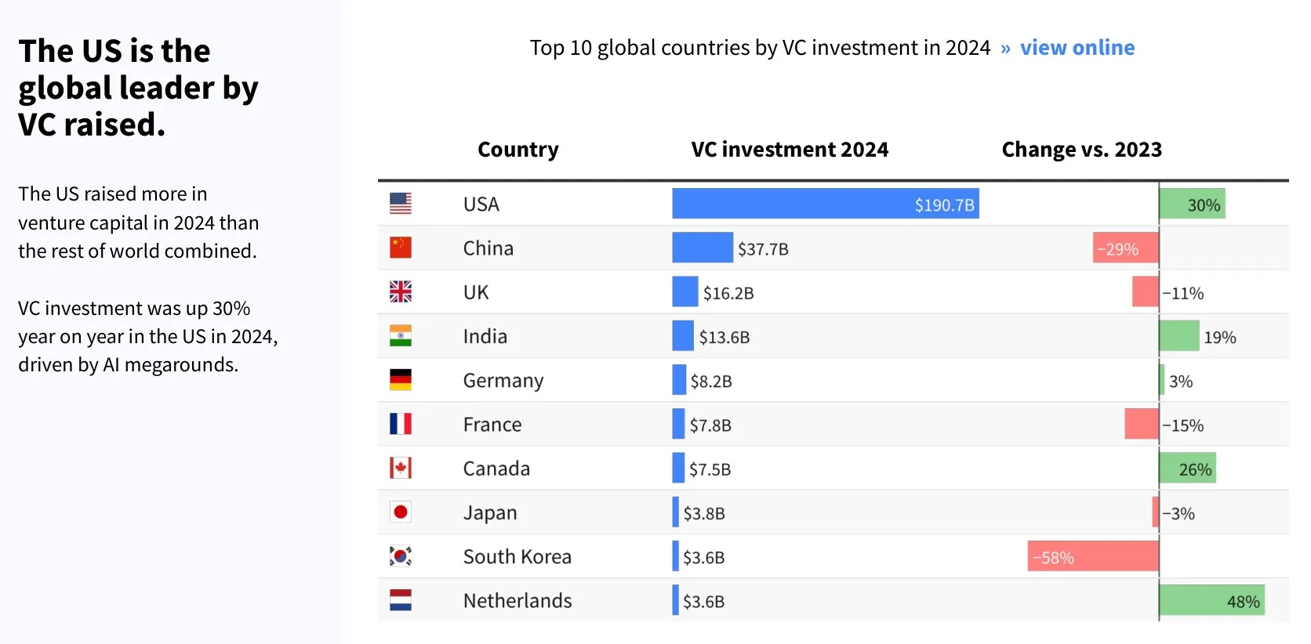Click the Country column header

click(x=518, y=150)
